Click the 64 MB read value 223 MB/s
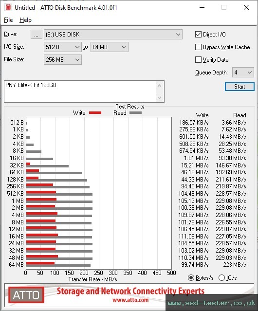The width and height of the screenshot is (258, 311). [x=235, y=265]
